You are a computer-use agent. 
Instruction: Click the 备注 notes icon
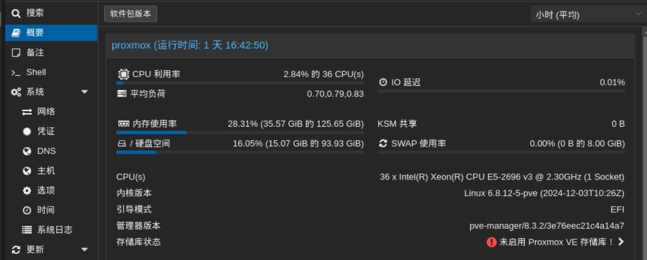pyautogui.click(x=16, y=53)
